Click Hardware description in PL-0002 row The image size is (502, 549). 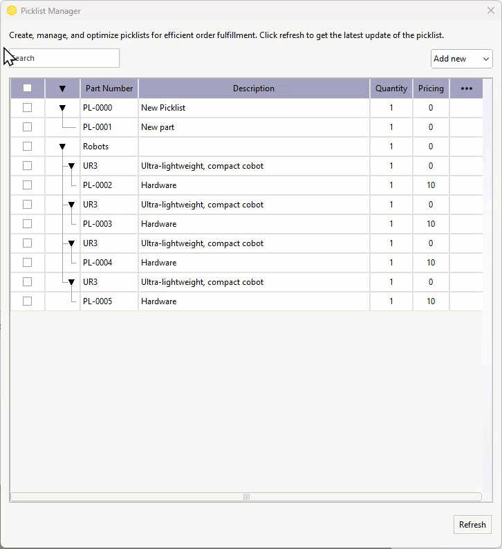click(254, 185)
